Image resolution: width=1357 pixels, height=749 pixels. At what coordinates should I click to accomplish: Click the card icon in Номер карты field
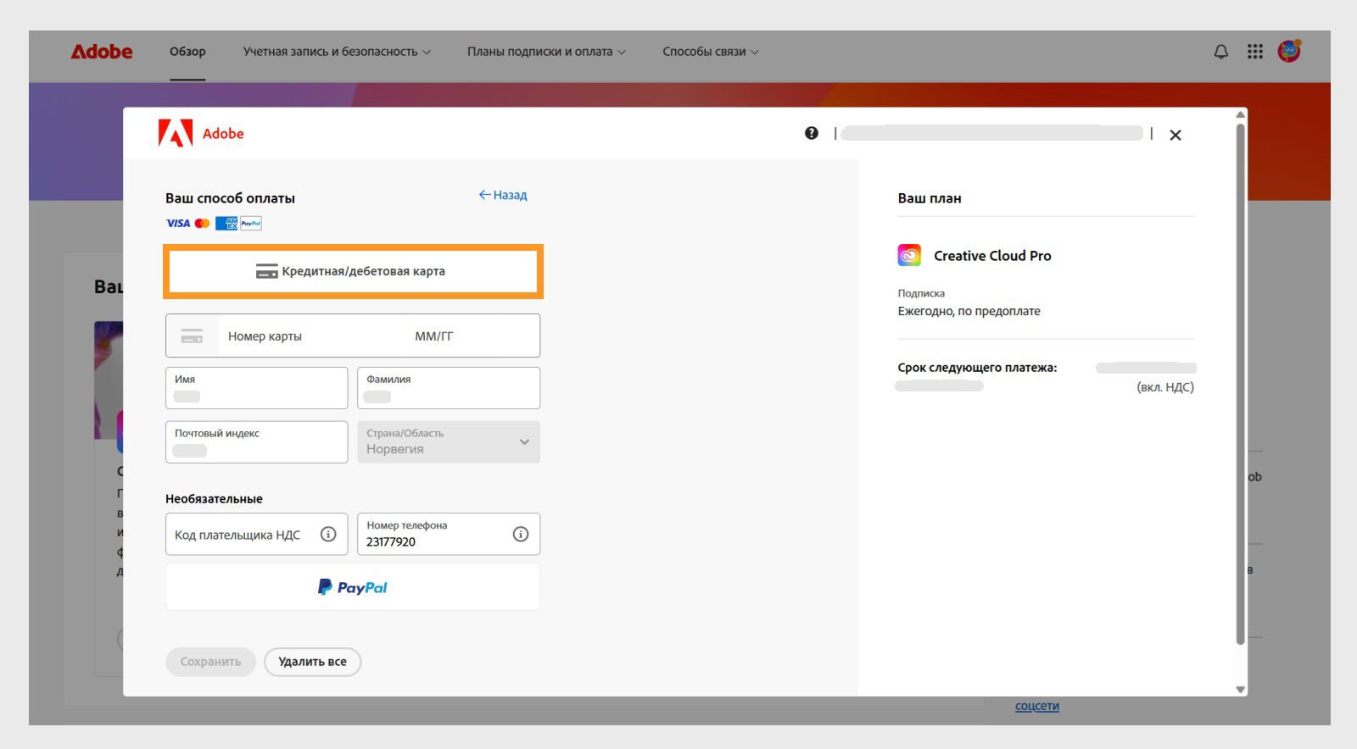coord(193,336)
